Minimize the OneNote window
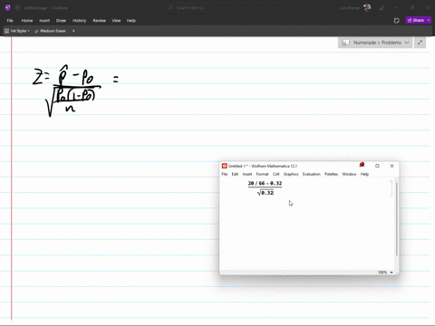The image size is (435, 326). click(396, 8)
